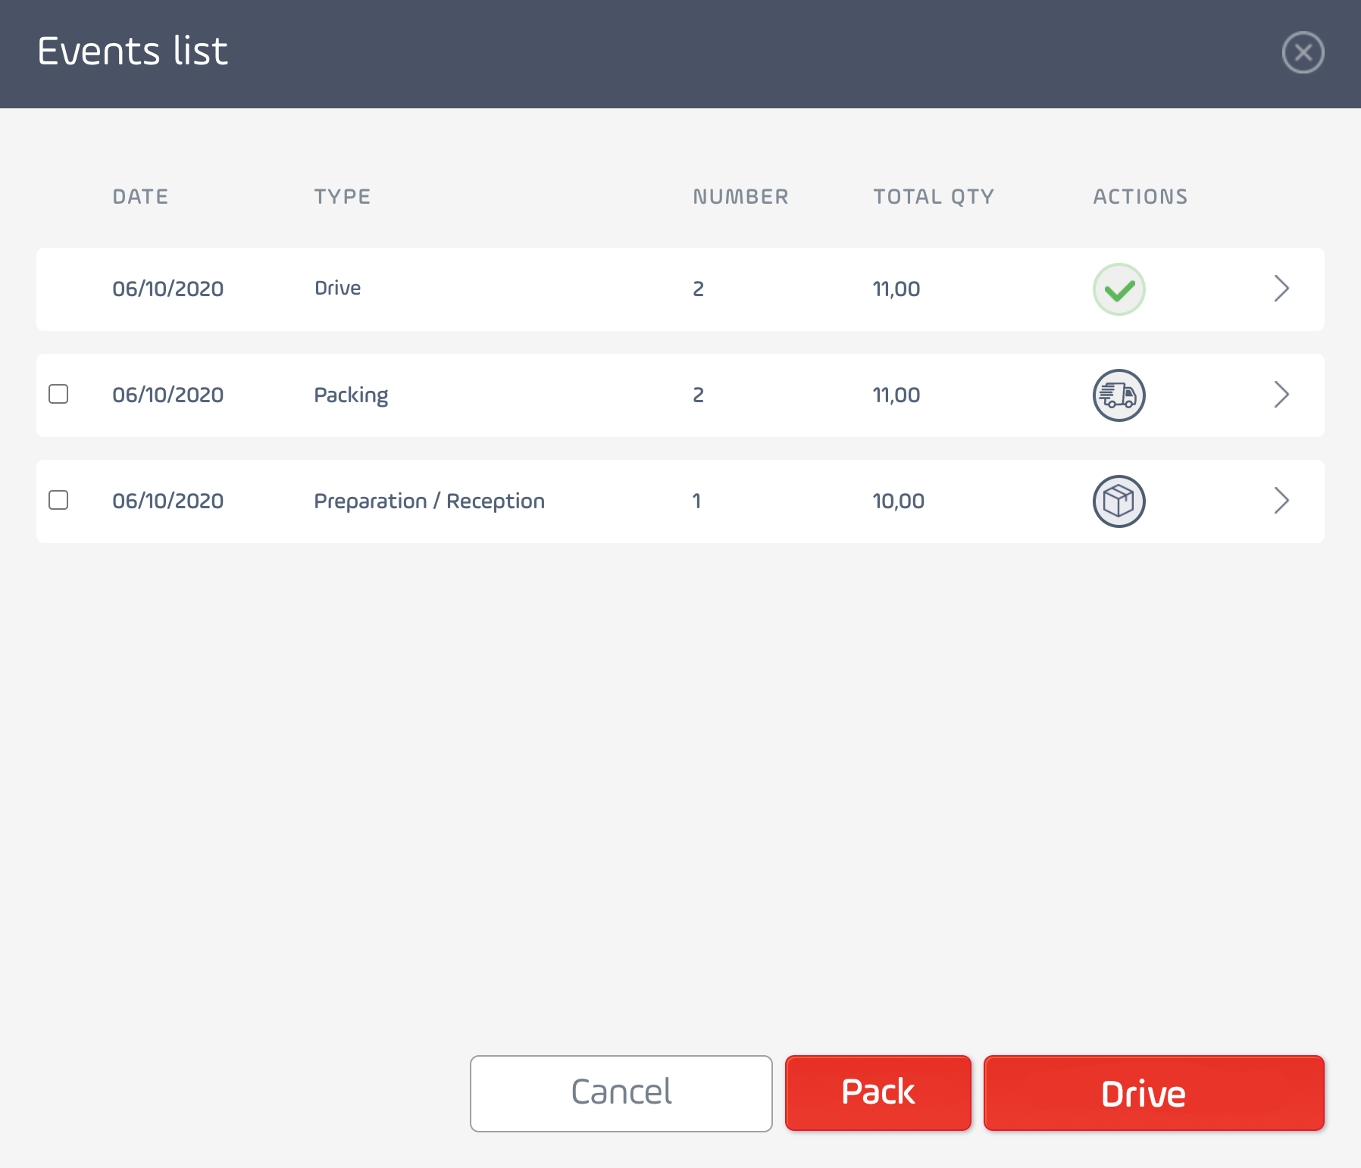Click the red Drive button
Viewport: 1361px width, 1168px height.
coord(1154,1093)
